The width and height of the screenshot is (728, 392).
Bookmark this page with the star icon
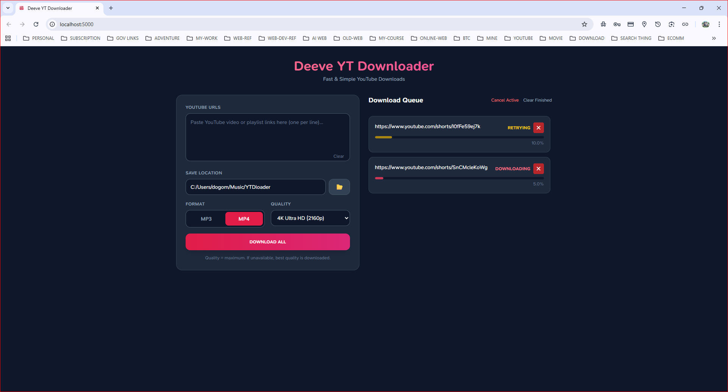coord(584,24)
